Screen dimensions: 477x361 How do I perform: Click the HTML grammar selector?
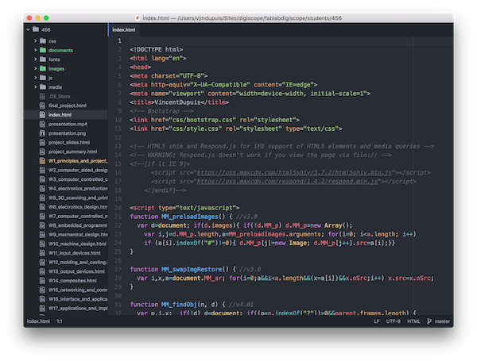(413, 321)
